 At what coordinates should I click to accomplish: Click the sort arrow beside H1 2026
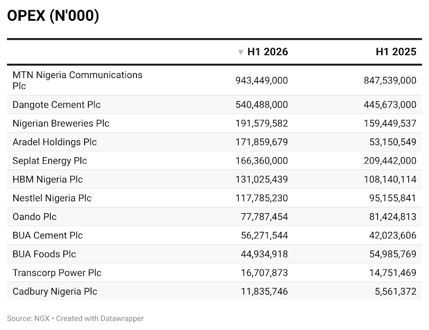[x=241, y=52]
